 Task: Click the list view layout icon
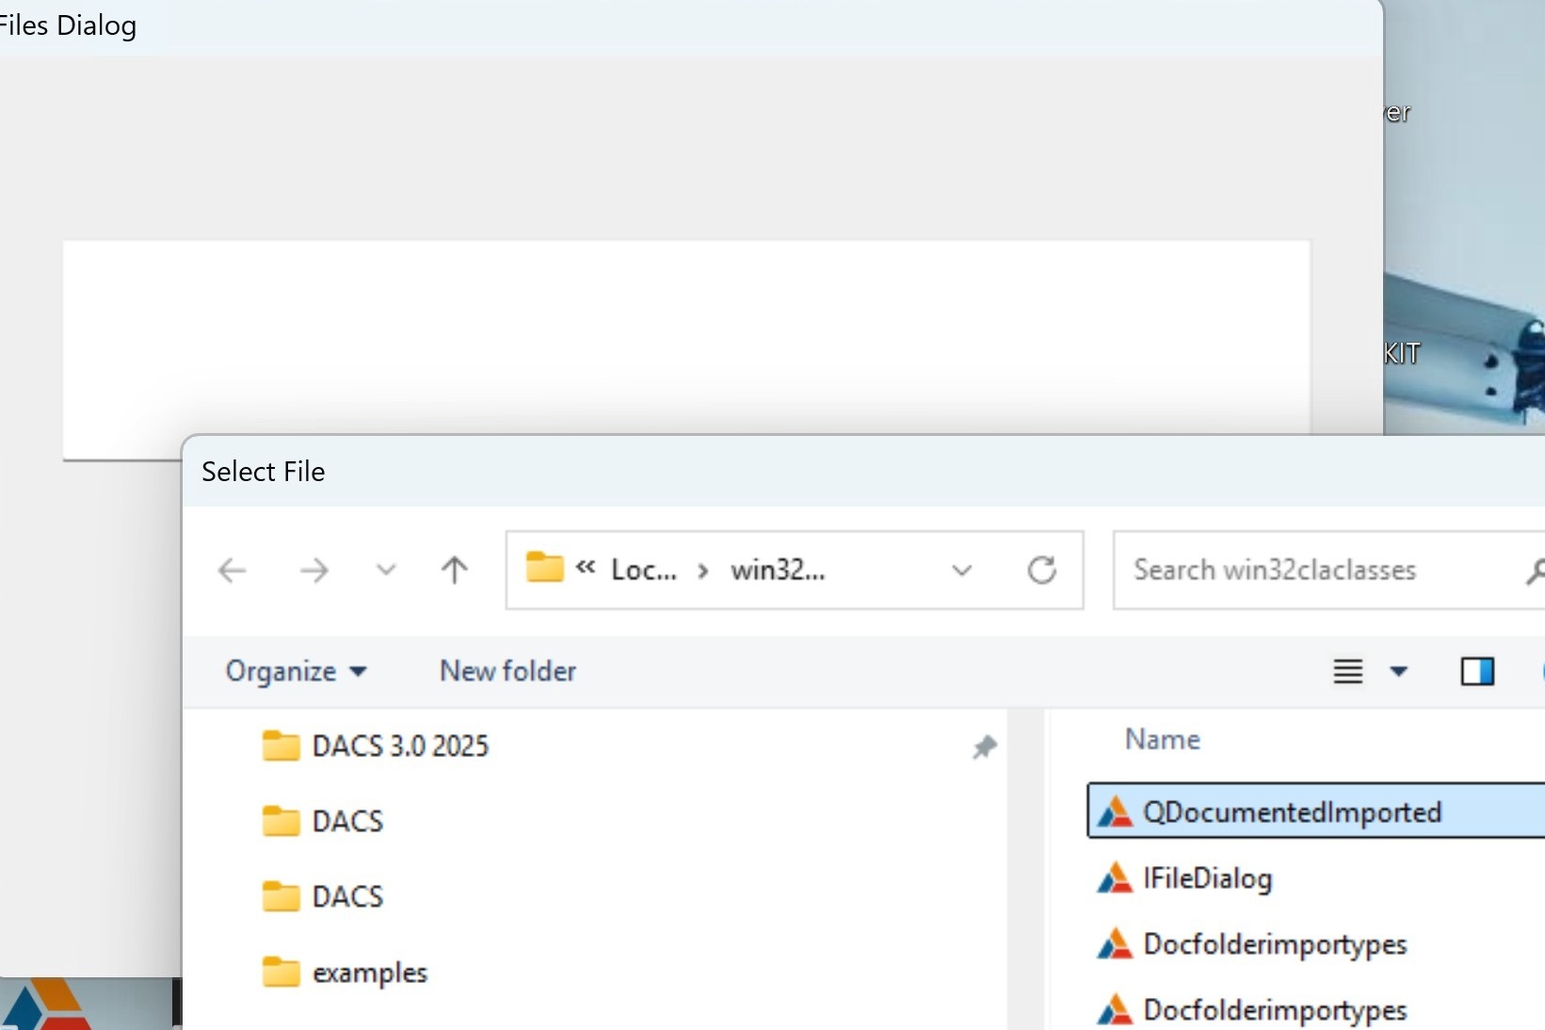coord(1347,671)
